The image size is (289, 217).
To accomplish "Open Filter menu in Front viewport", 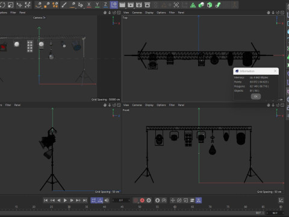I will [x=172, y=105].
